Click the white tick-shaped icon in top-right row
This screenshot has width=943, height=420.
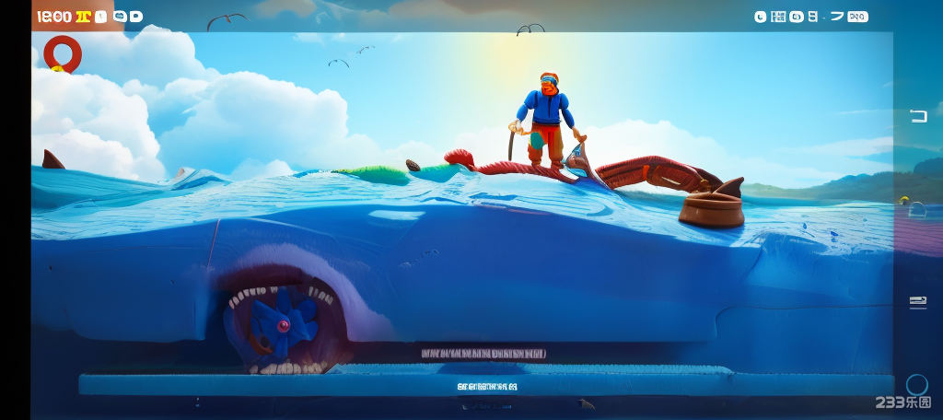pos(836,16)
